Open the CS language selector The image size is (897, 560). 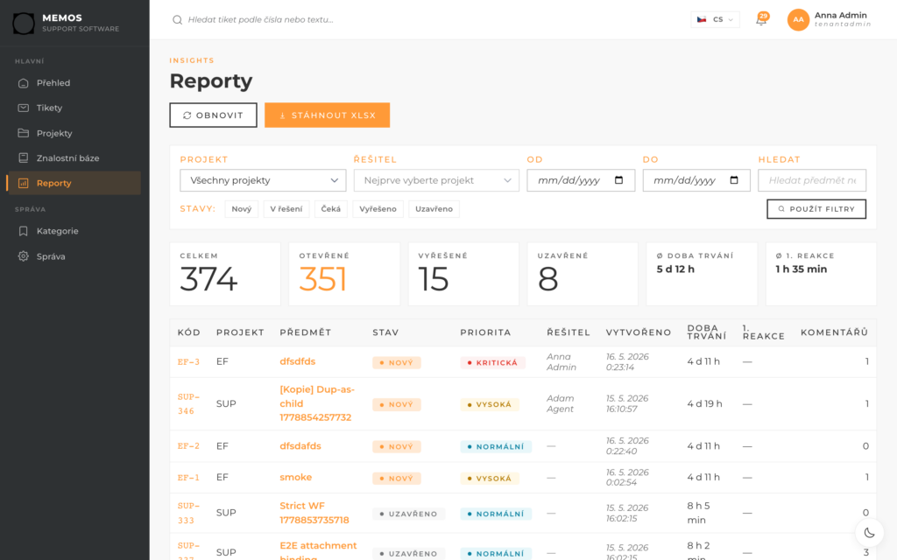[x=715, y=19]
